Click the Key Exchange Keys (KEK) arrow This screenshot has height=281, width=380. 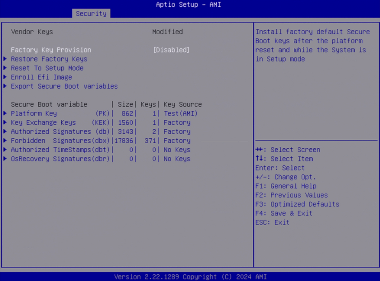click(x=5, y=122)
